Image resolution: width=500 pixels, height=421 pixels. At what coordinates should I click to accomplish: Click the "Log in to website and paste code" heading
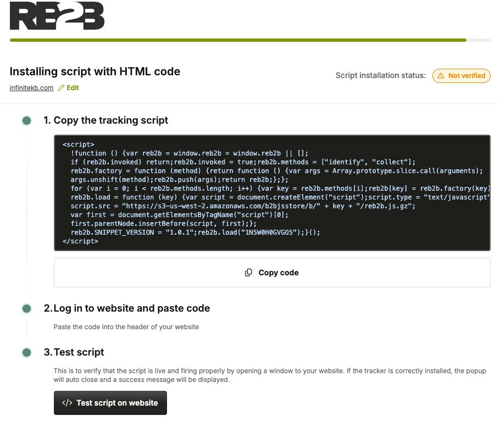tap(131, 308)
